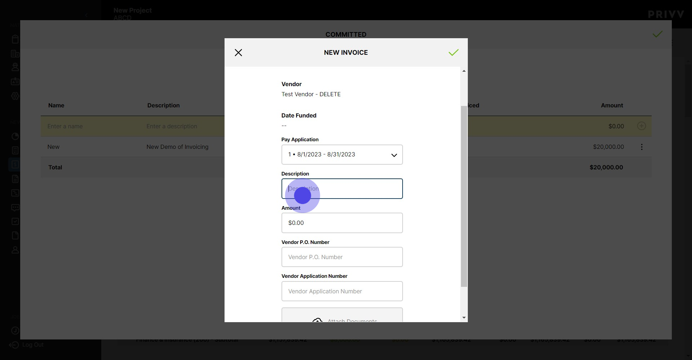The image size is (692, 360).
Task: Click the dialog scrollbar up arrow
Action: tap(464, 71)
